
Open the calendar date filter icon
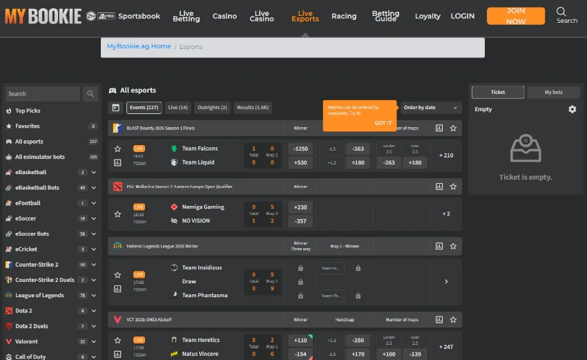tap(116, 108)
